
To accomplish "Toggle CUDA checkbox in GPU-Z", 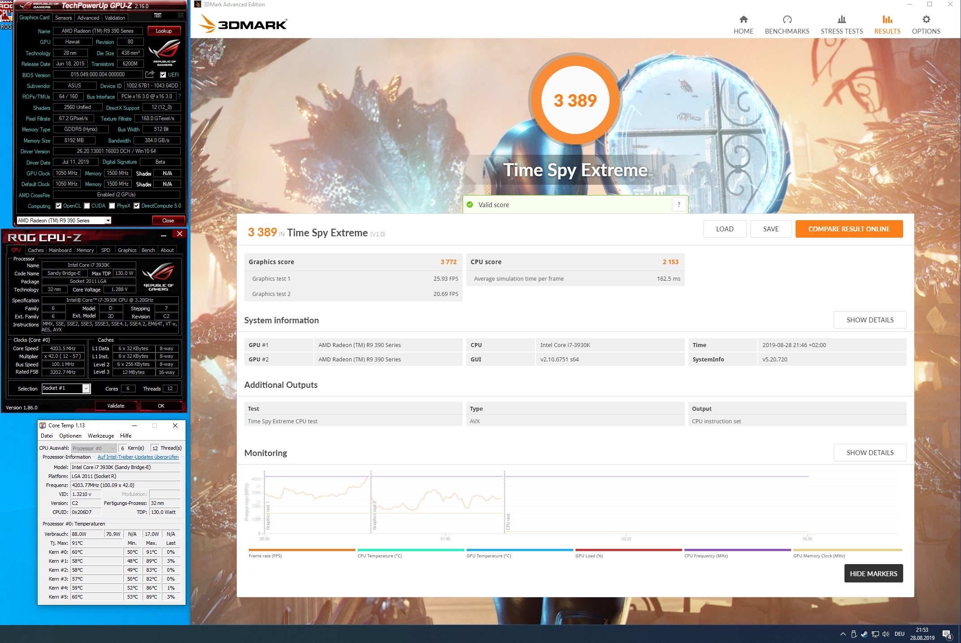I will click(x=87, y=206).
